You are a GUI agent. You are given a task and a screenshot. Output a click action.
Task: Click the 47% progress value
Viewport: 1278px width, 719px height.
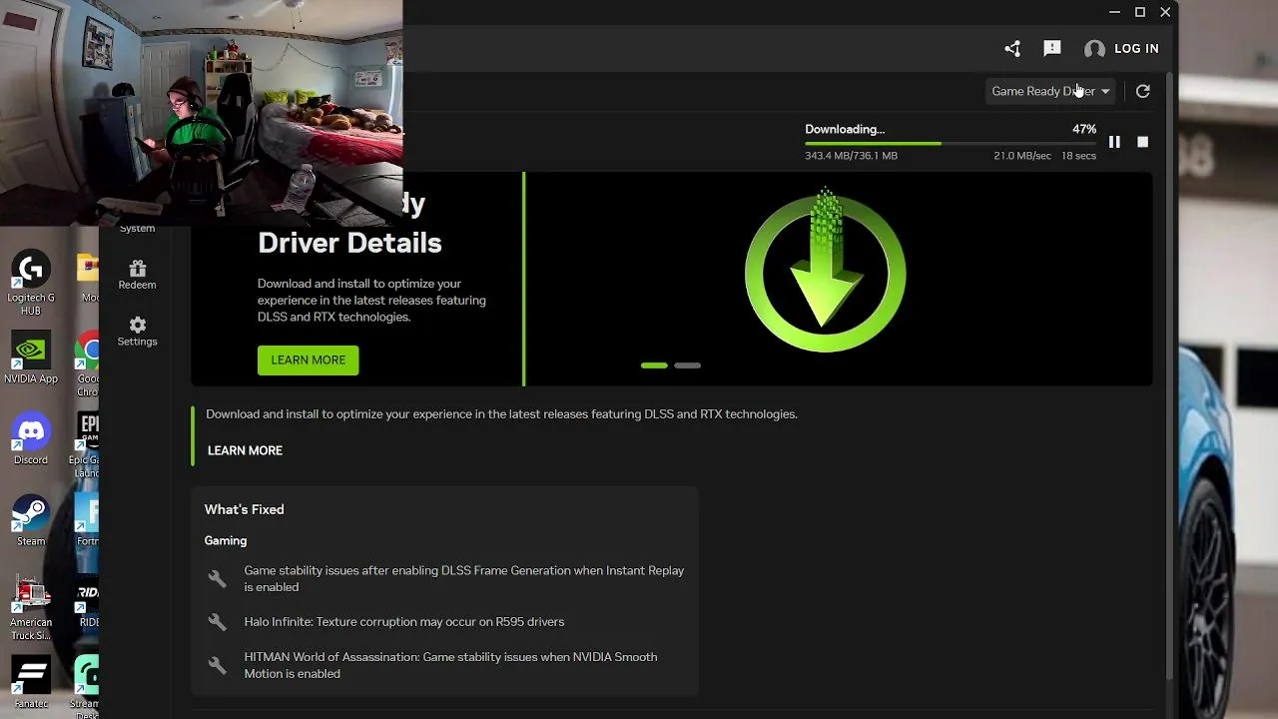pyautogui.click(x=1084, y=129)
